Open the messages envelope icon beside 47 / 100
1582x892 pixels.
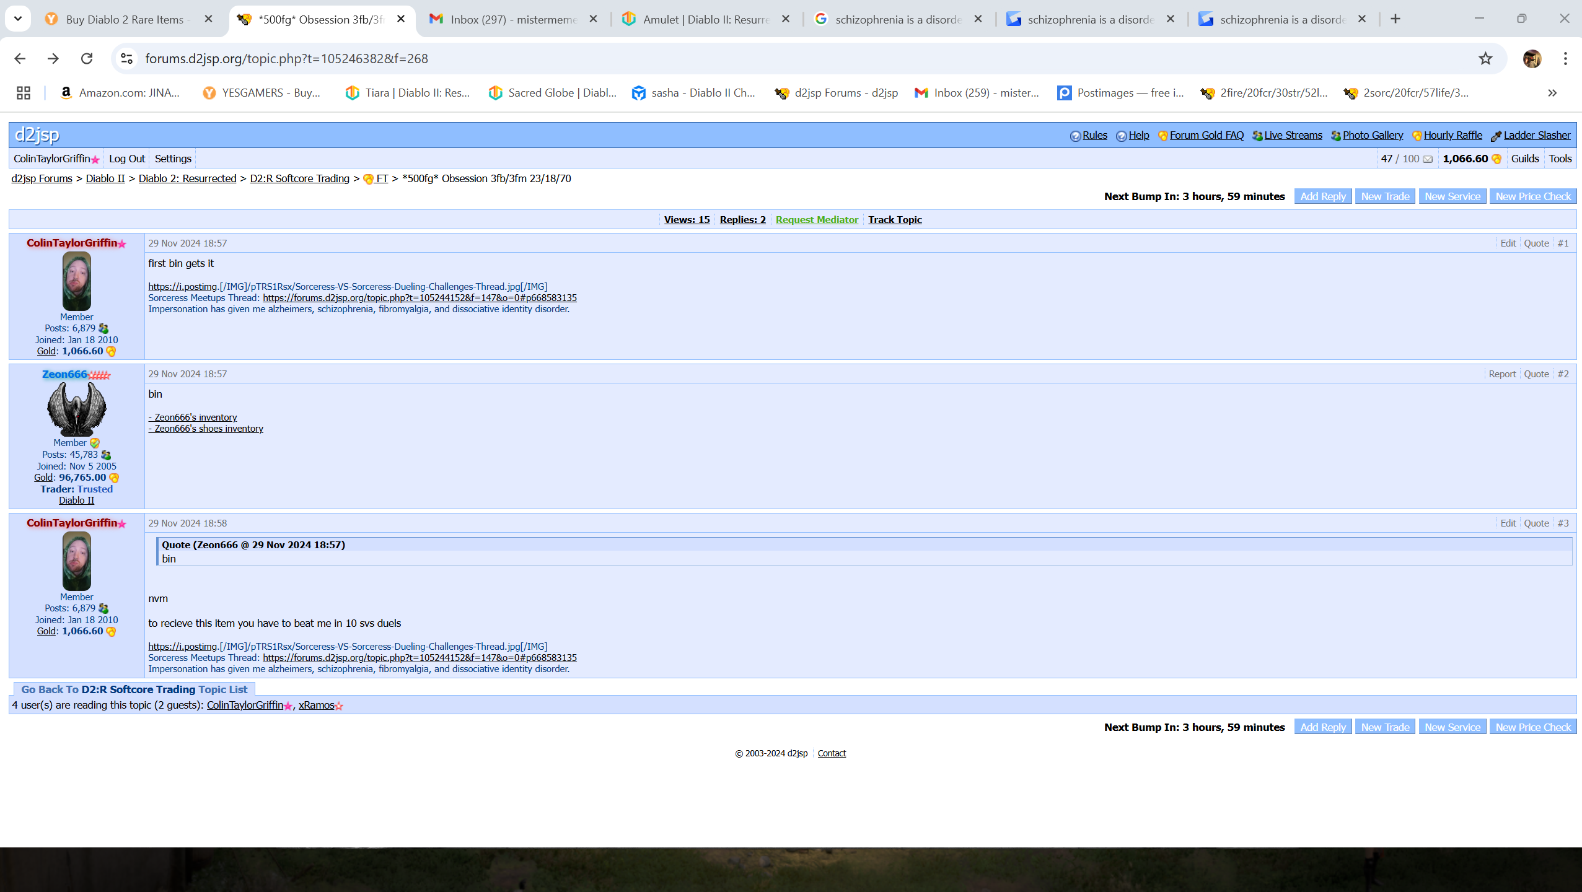(1428, 159)
